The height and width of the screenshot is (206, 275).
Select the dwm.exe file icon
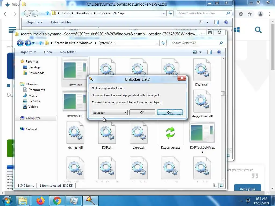coord(75,69)
